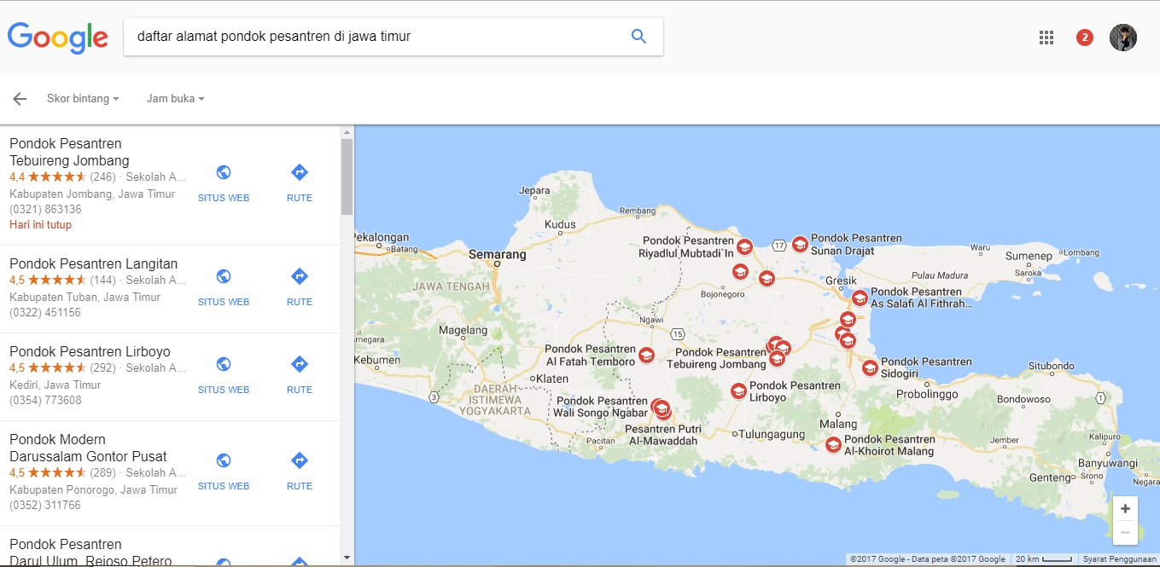Click the Google logo
1160x567 pixels.
click(58, 38)
